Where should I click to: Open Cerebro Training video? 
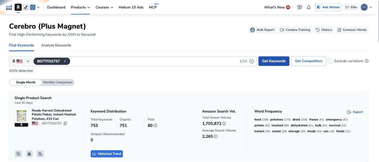coord(295,30)
